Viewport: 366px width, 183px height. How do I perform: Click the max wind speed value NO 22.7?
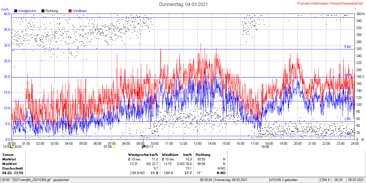click(x=152, y=164)
